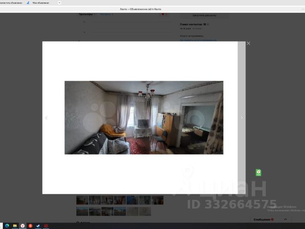Image resolution: width=305 pixels, height=229 pixels.
Task: Select first thumbnail in bottom gallery row
Action: tap(82, 211)
